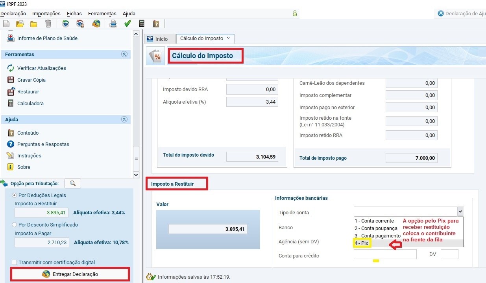Select the Por Desconto Simplificado option
The width and height of the screenshot is (486, 283).
point(15,225)
